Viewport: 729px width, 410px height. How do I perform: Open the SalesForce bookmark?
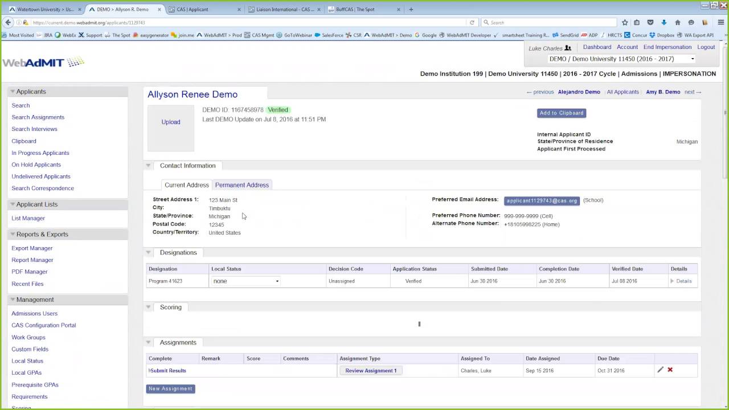[x=329, y=35]
